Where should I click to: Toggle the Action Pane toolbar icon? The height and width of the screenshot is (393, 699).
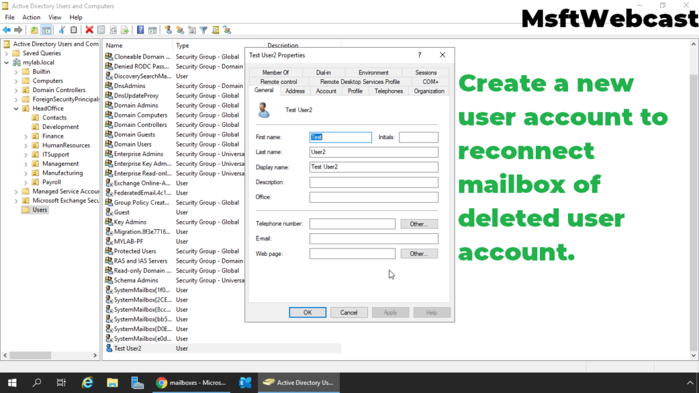click(152, 30)
